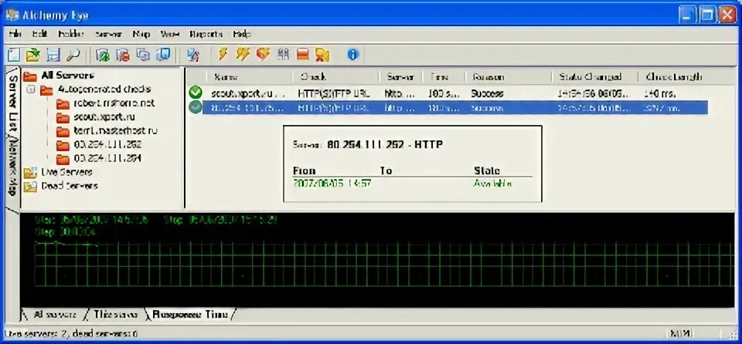Collapse the Autogenerated checks tree node
Viewport: 742px width, 344px height.
(x=31, y=89)
